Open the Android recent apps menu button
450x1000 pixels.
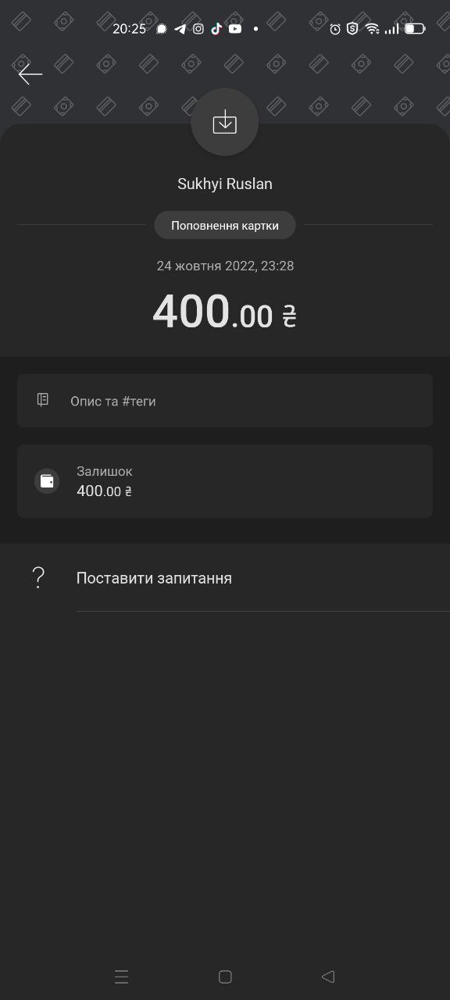click(x=121, y=977)
